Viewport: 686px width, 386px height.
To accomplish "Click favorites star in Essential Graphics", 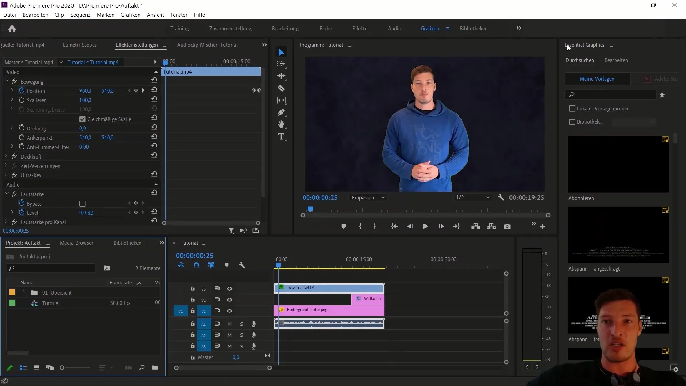I will (x=662, y=95).
